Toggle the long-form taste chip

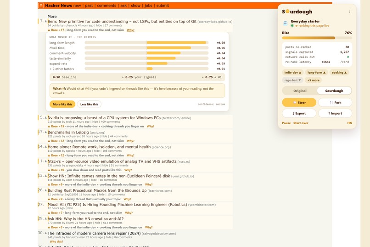coord(316,73)
